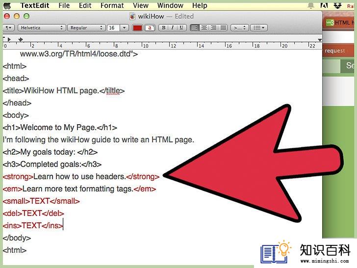Click the strong 'Learn how to use headers' line

81,177
